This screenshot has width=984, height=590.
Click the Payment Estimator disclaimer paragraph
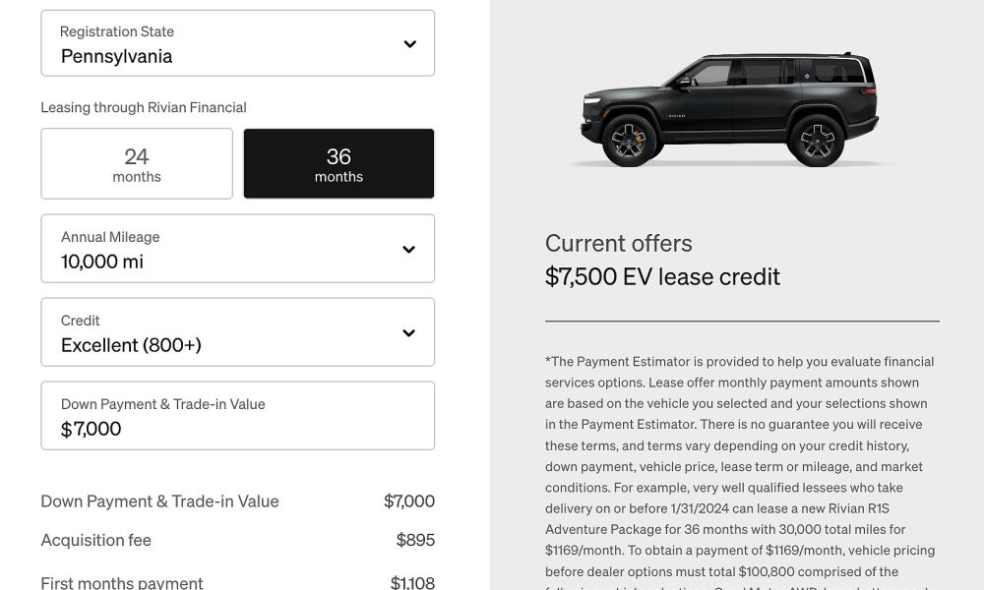tap(741, 471)
